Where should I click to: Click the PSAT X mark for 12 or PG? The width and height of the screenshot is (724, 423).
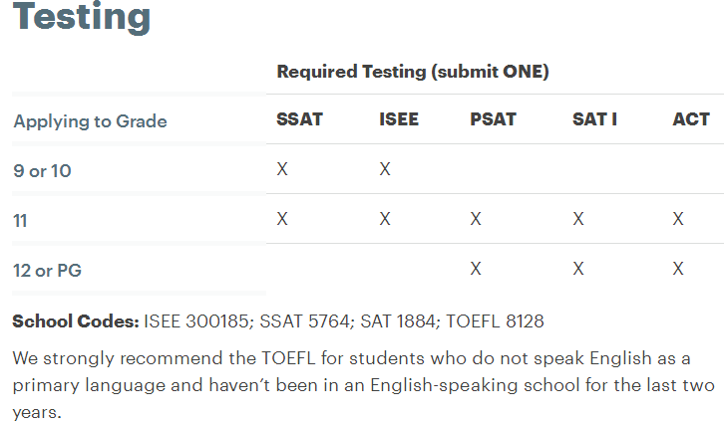pos(476,269)
